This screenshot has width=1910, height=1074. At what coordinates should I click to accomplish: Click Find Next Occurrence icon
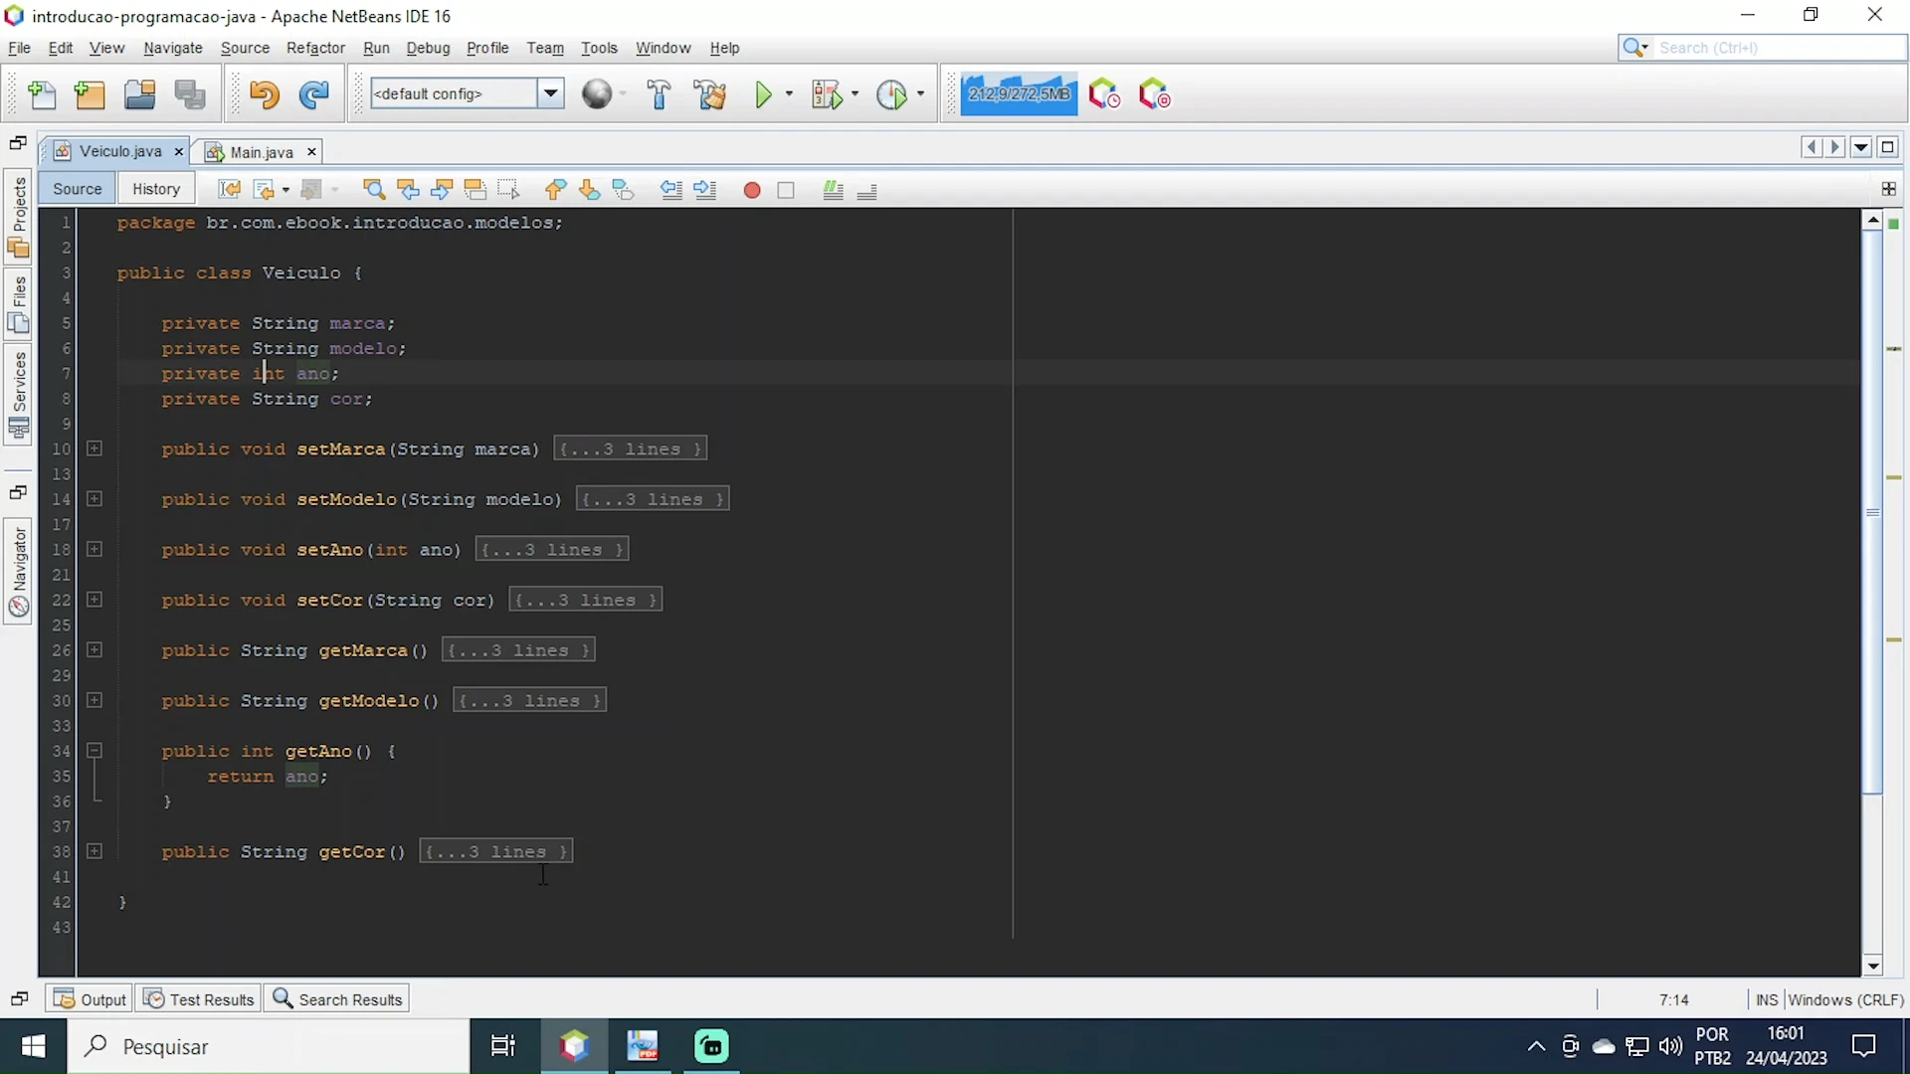point(442,190)
